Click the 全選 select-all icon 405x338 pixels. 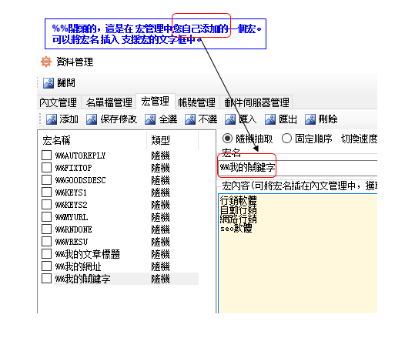(x=150, y=119)
